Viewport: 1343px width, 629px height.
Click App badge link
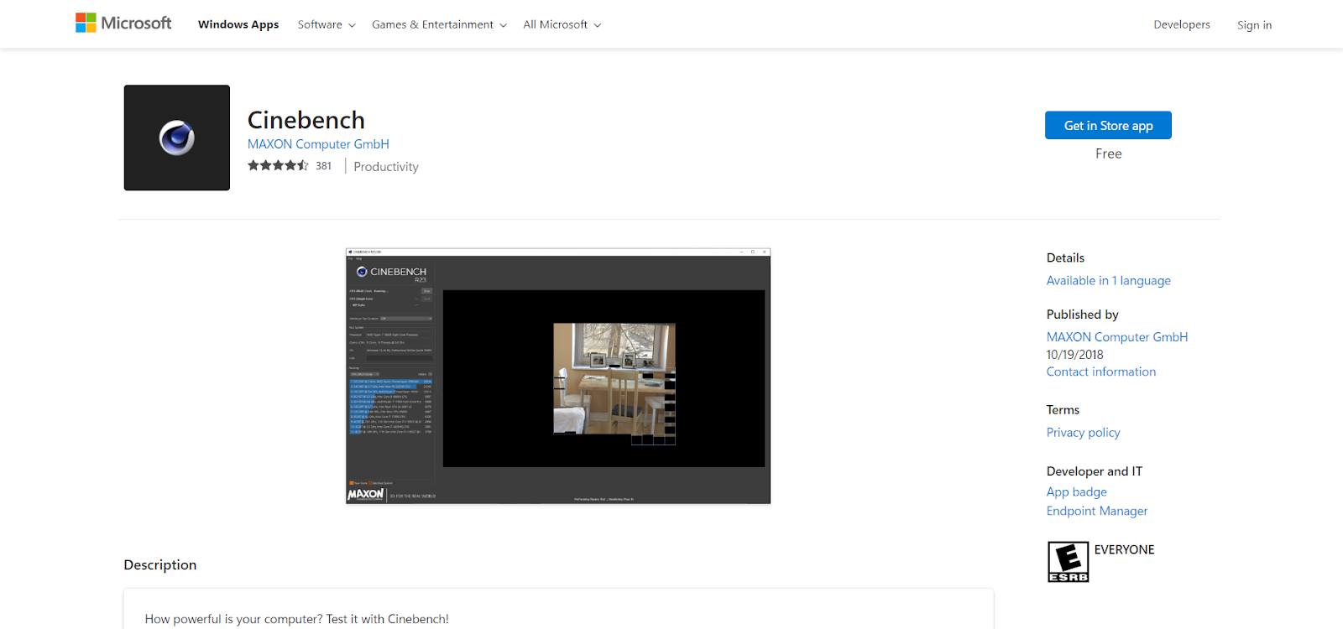[1076, 491]
